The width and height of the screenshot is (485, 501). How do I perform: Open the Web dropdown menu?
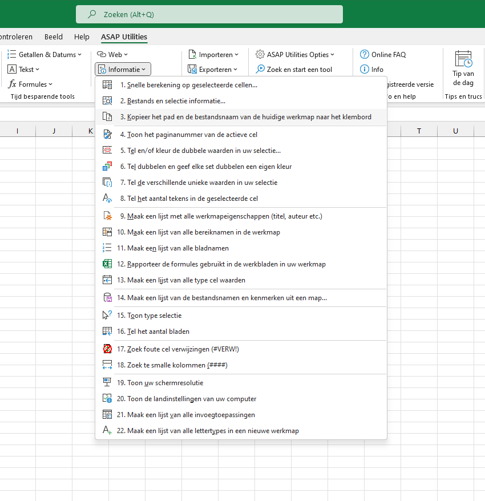point(112,55)
